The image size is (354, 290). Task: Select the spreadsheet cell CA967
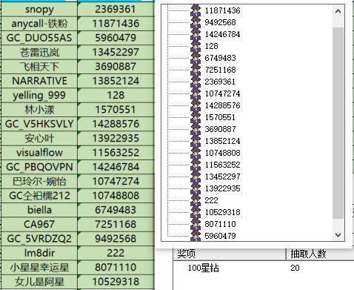pos(39,225)
